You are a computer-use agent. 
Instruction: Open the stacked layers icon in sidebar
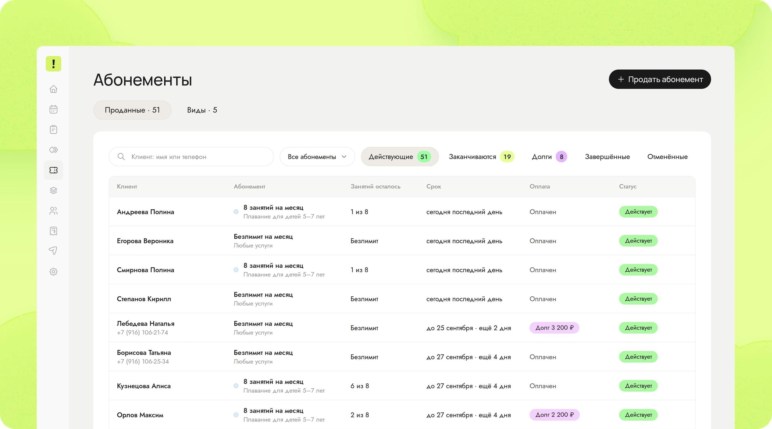coord(54,190)
